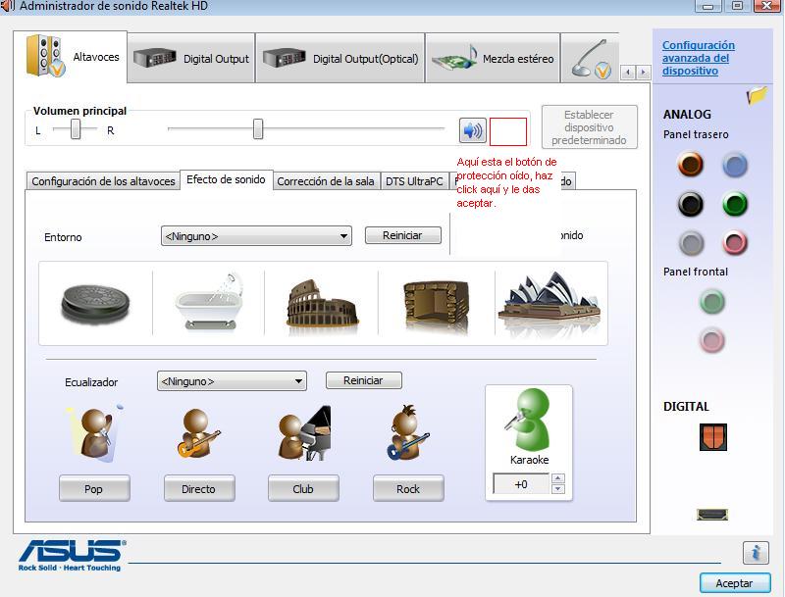Select the blue rear panel jack

pos(735,165)
